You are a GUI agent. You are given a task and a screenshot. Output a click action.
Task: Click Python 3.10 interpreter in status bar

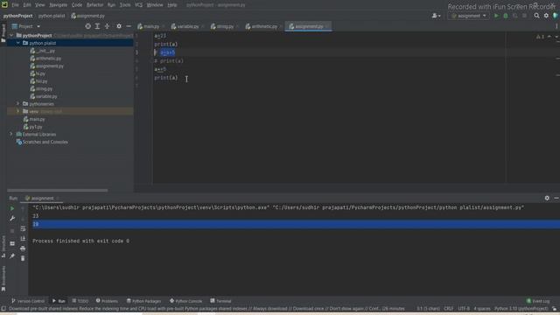521,309
